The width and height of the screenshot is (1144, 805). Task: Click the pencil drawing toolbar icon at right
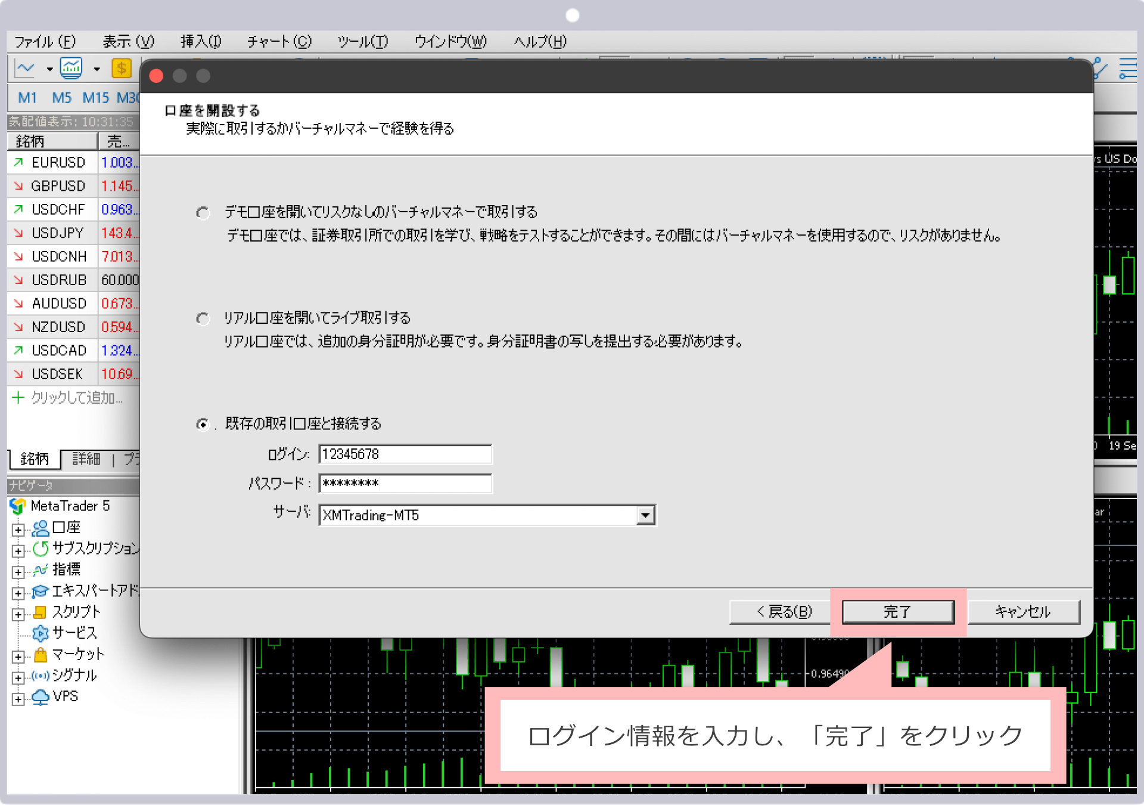1101,68
